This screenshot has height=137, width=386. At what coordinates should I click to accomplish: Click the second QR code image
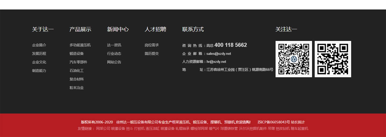click(333, 59)
